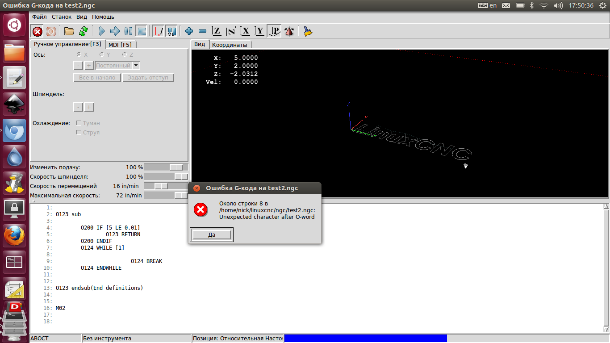Open the workspace switcher in the launcher

point(14,262)
